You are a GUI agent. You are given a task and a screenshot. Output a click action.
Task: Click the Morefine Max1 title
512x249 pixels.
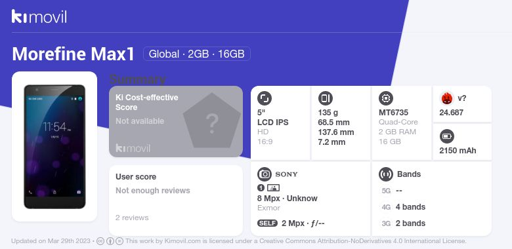[73, 54]
